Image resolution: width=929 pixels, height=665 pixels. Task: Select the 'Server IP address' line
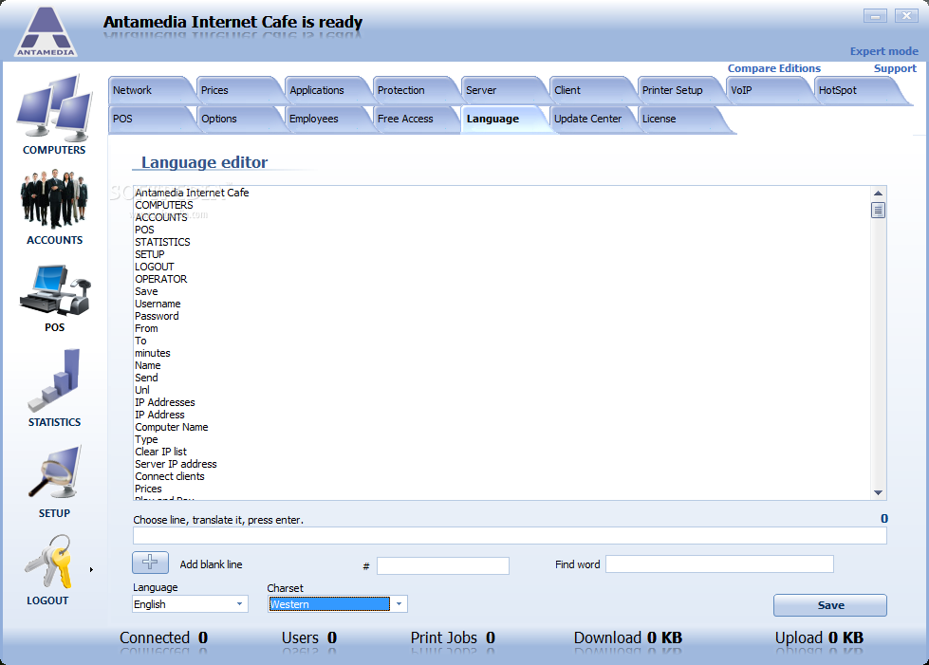coord(176,464)
